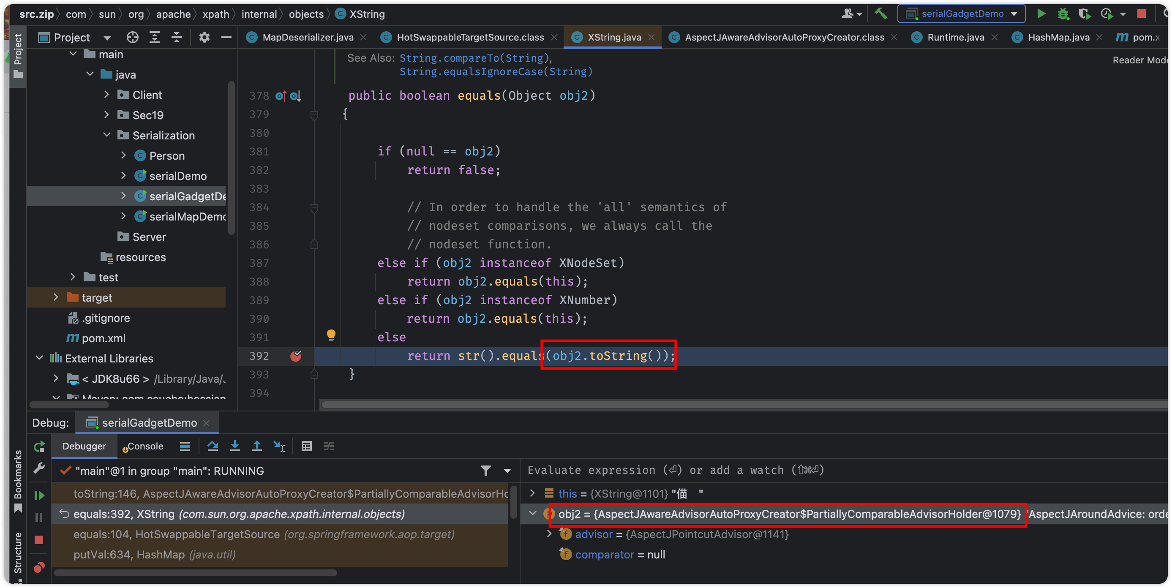
Task: Select the toString:146 stack frame
Action: coord(279,494)
